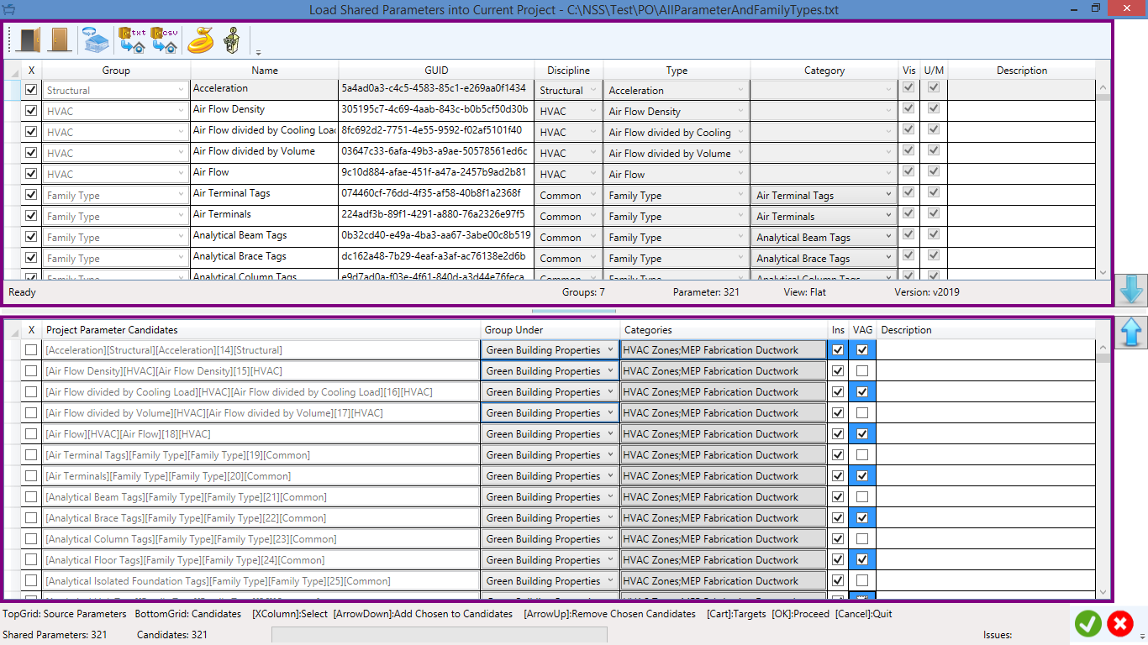Screen dimensions: 1148x645
Task: Open the toolbar overflow options arrow
Action: pyautogui.click(x=258, y=52)
